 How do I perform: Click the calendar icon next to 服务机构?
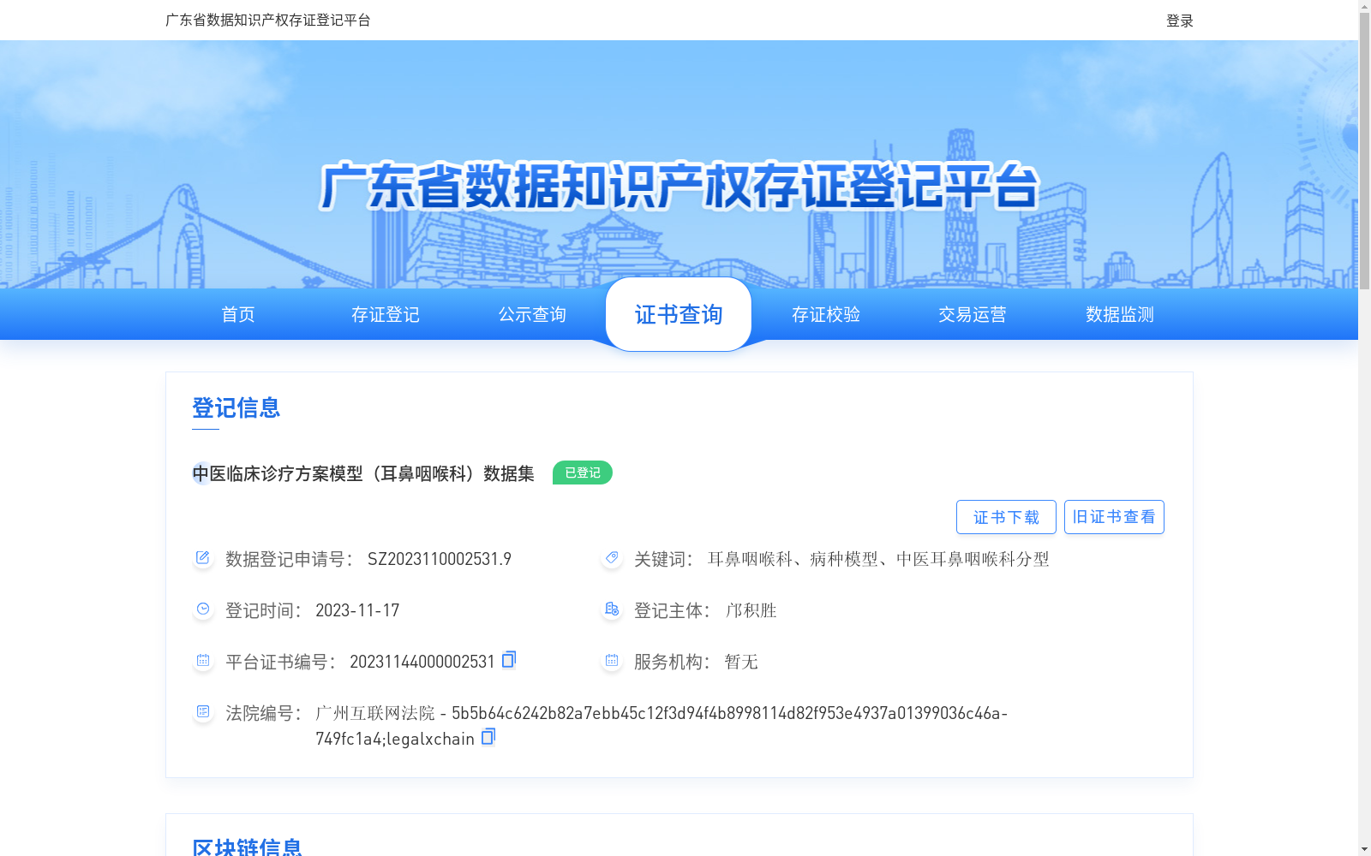(x=611, y=660)
